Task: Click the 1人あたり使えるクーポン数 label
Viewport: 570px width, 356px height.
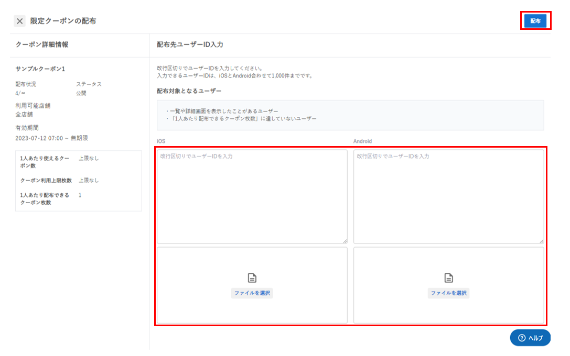Action: 45,162
